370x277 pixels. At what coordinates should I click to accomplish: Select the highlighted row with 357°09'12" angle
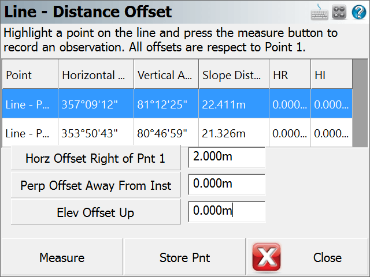[x=177, y=104]
